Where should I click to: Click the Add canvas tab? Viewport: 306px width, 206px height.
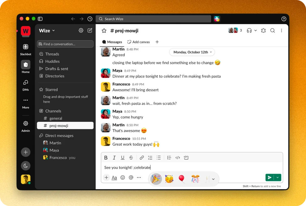tap(139, 42)
